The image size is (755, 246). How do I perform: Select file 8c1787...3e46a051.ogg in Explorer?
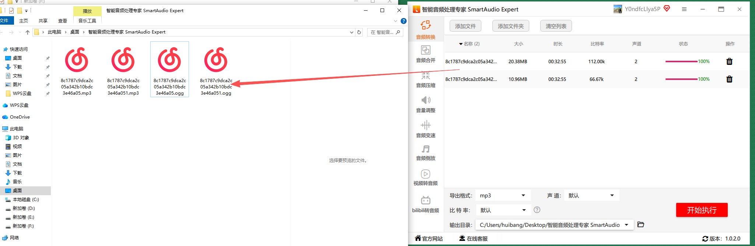tap(216, 70)
